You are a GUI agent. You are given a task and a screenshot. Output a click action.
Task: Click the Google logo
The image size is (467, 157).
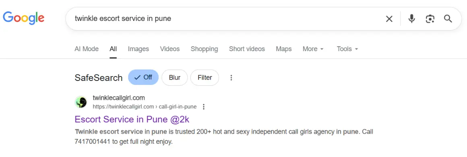[x=23, y=18]
